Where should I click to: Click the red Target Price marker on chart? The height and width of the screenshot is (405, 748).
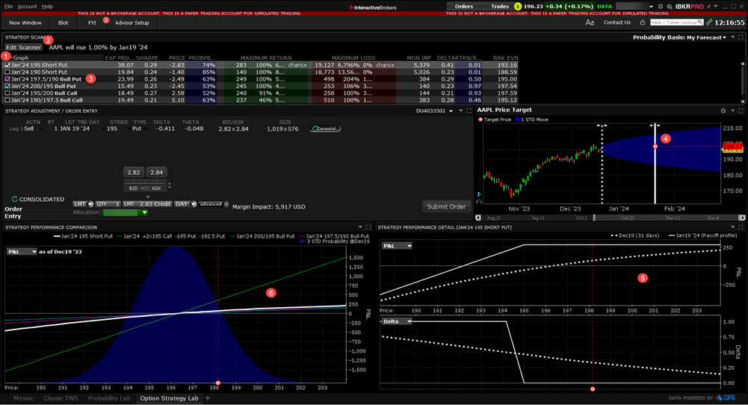point(655,146)
